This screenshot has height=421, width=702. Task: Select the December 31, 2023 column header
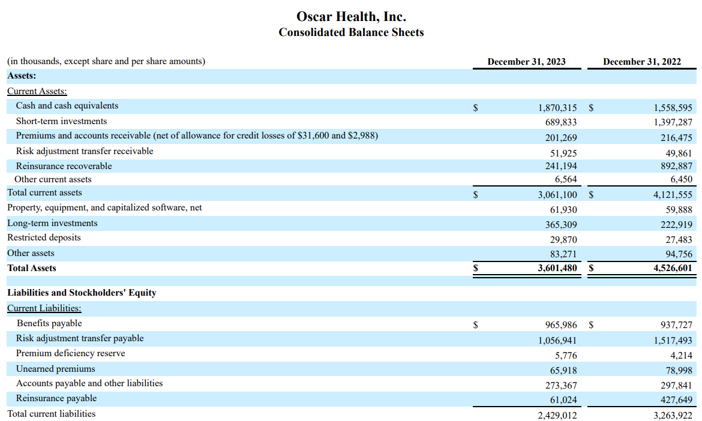pyautogui.click(x=527, y=61)
